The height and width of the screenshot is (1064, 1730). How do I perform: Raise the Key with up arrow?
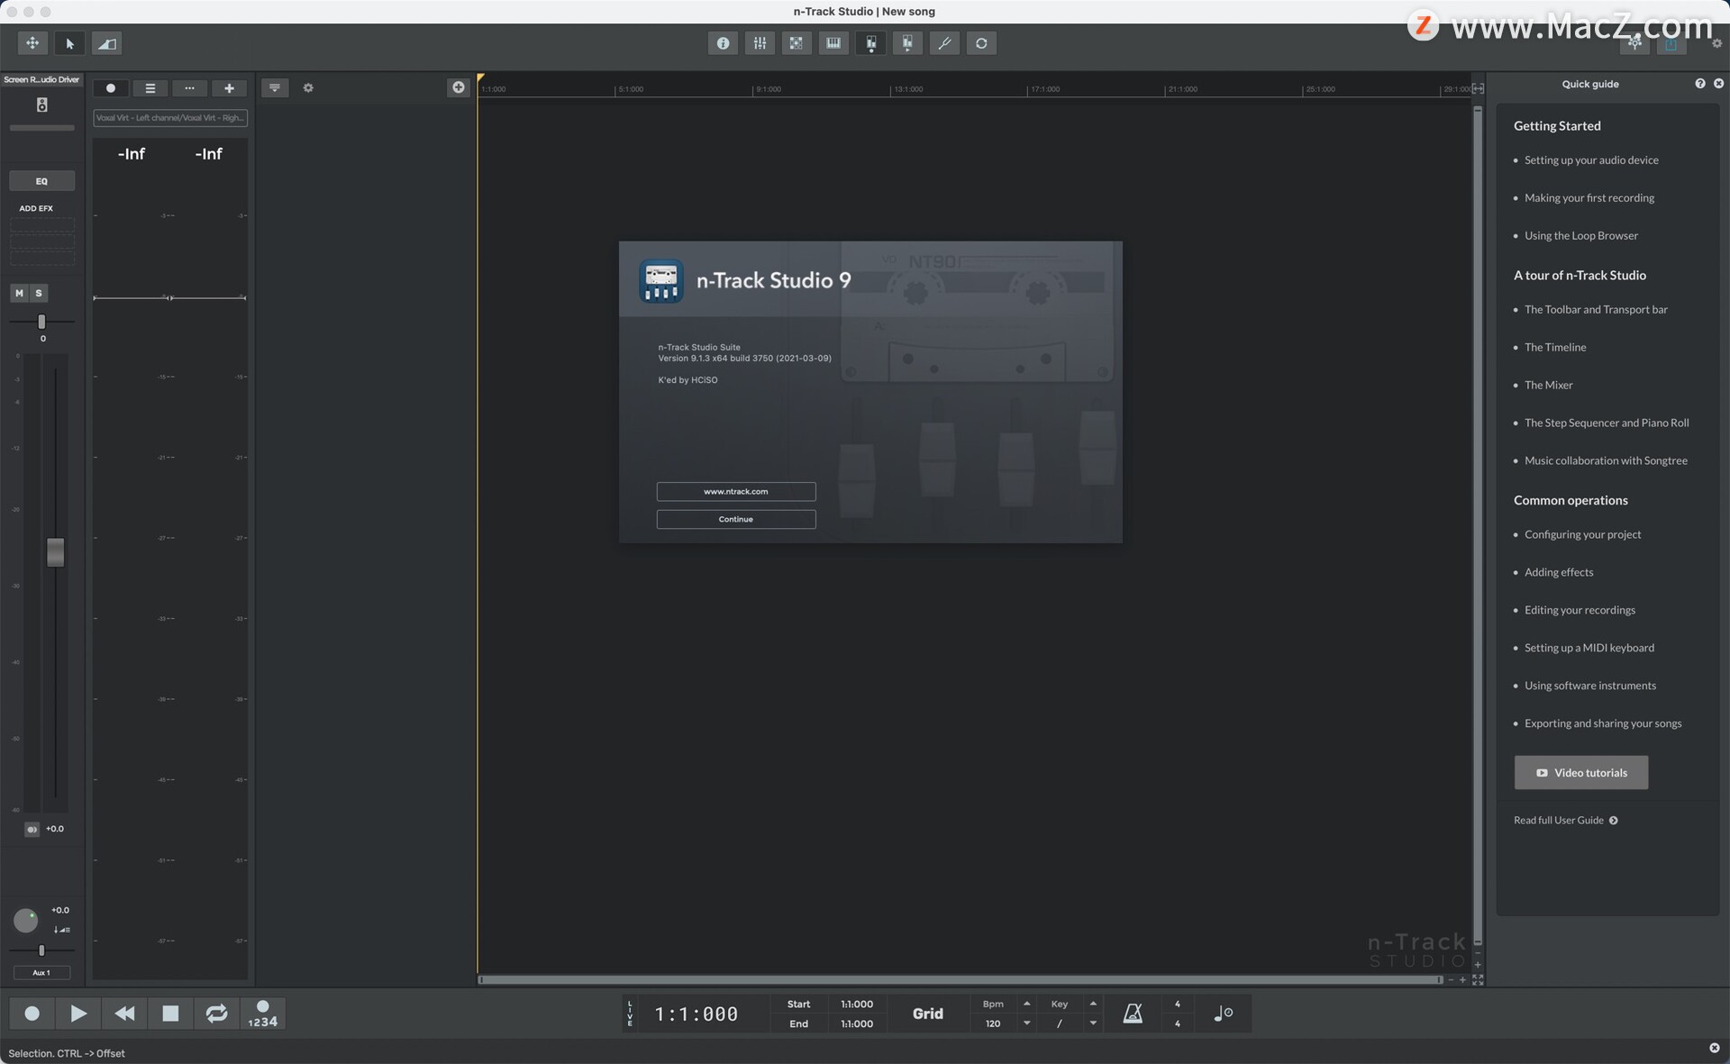click(1093, 1004)
